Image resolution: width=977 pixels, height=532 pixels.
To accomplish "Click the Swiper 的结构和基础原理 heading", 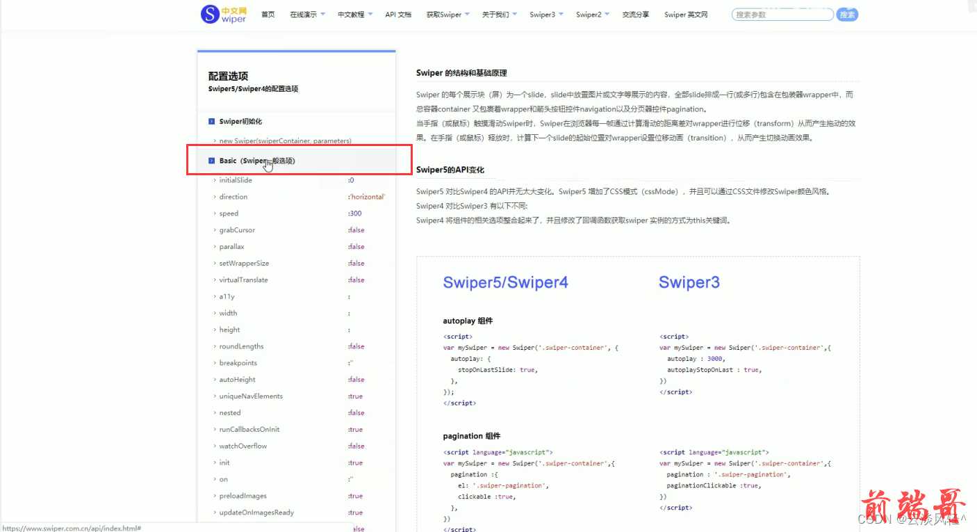I will tap(461, 73).
